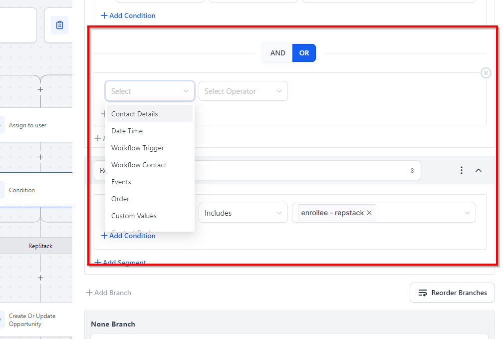Open the Select Operator dropdown
The width and height of the screenshot is (504, 339).
243,91
